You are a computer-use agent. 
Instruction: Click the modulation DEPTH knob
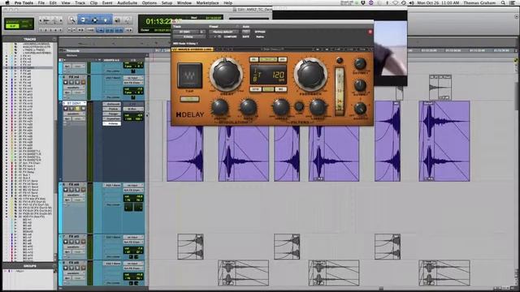coord(219,108)
